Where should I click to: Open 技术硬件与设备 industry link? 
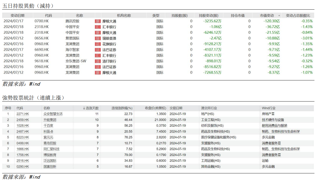click(273, 120)
